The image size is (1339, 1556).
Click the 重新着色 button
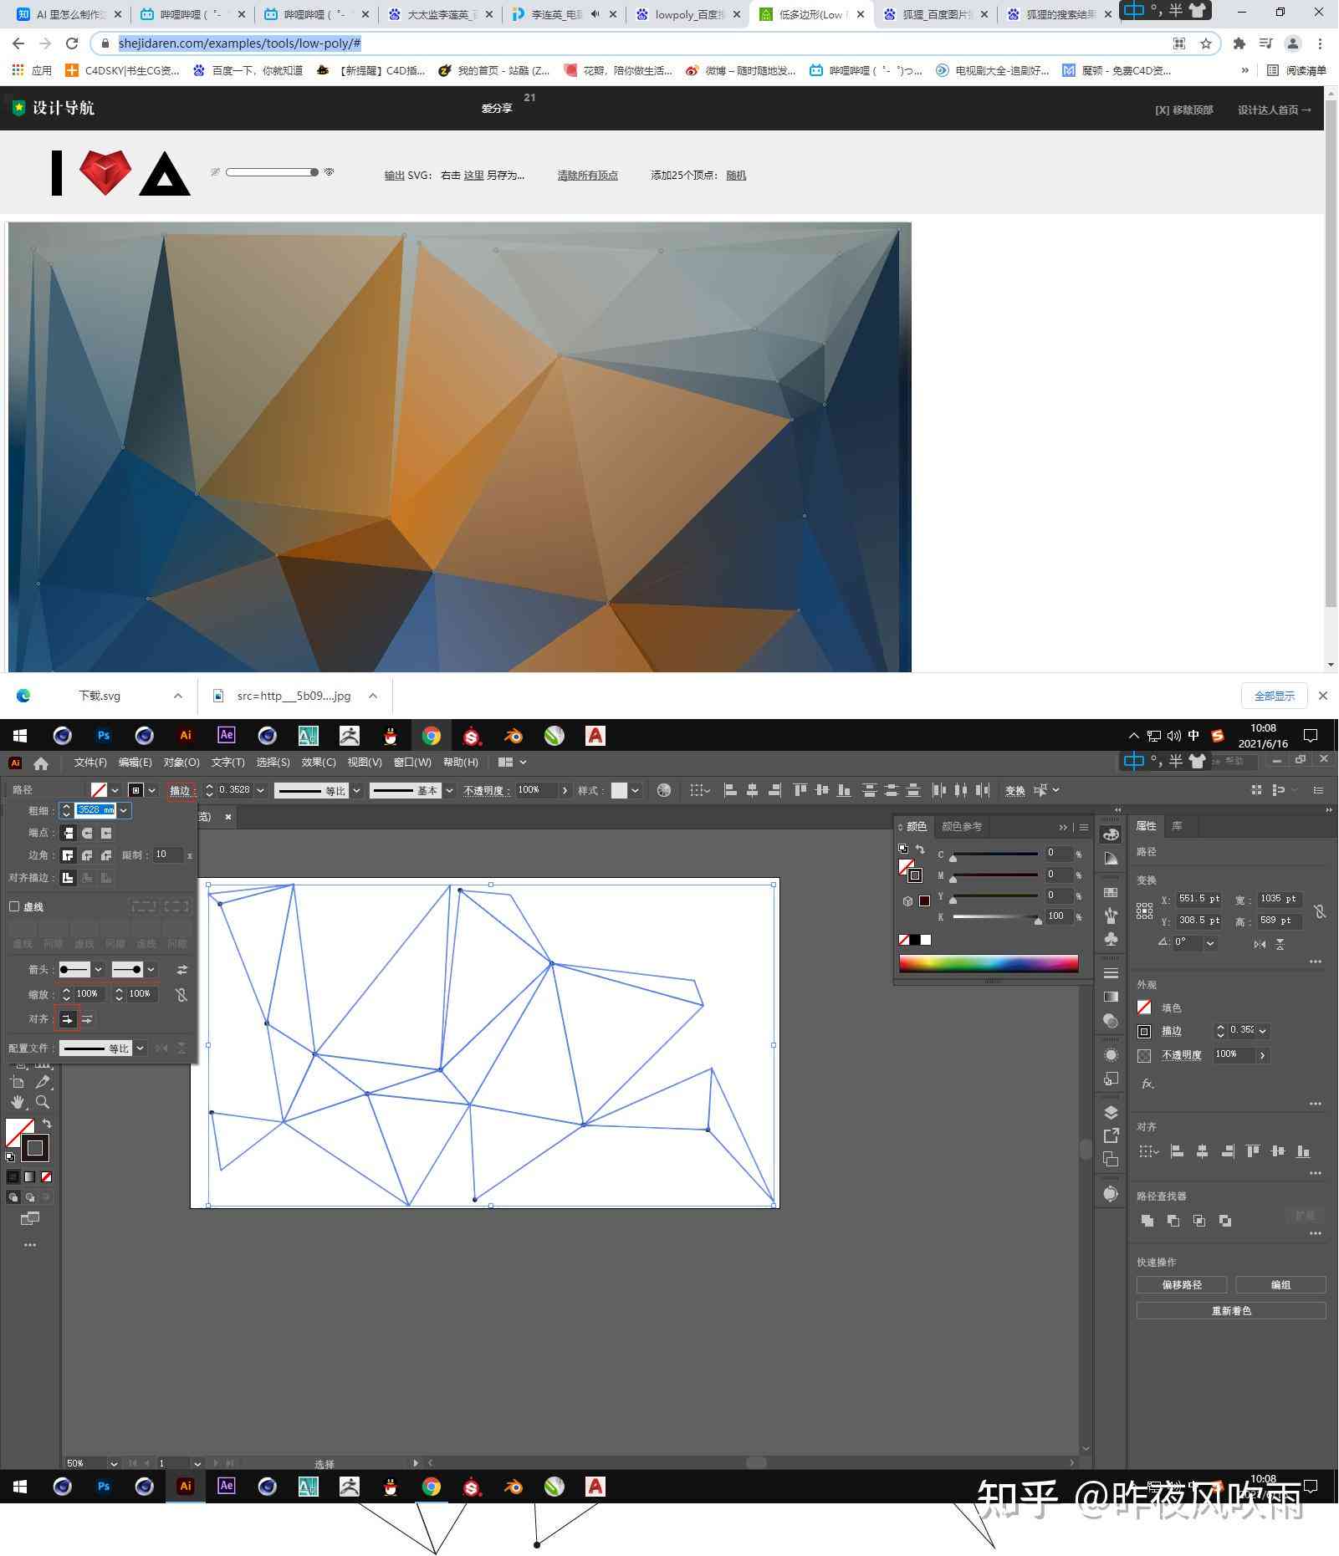coord(1231,1311)
